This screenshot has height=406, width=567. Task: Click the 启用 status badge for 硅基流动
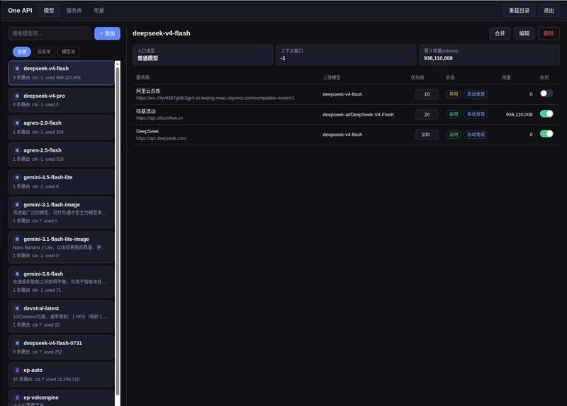click(x=453, y=114)
